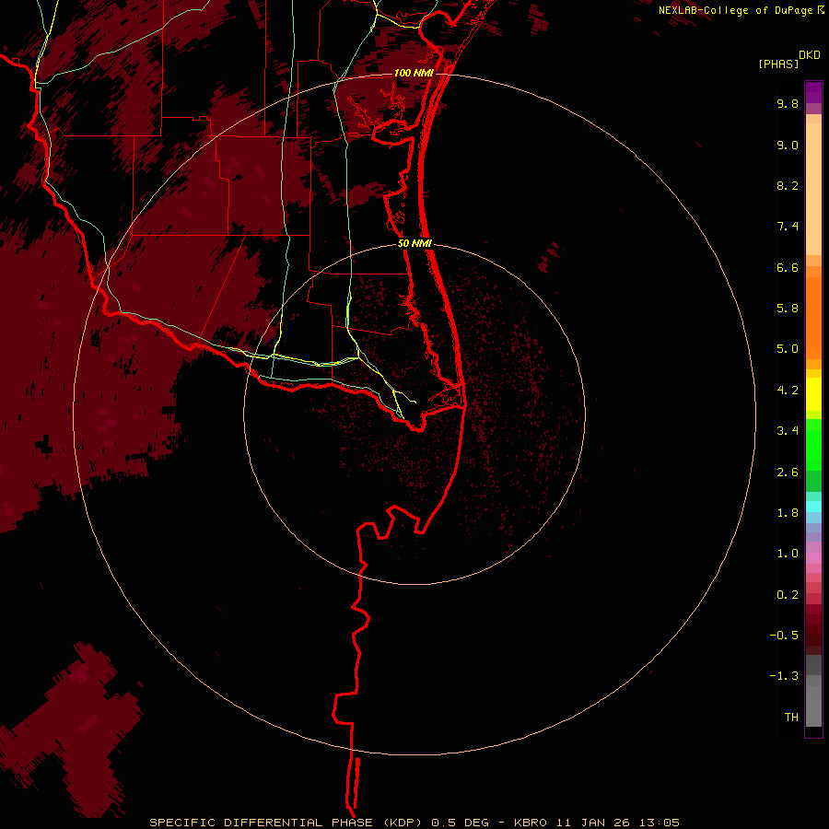Select the 9.0 value on the color scale

point(788,145)
